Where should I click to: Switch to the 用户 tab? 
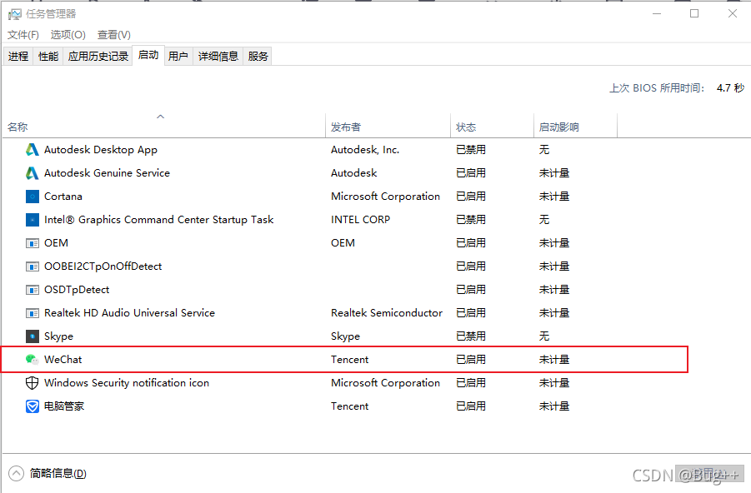pyautogui.click(x=178, y=56)
